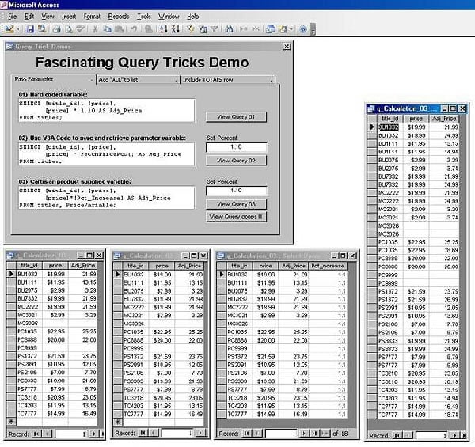Click the Cut scissors icon
This screenshot has width=475, height=447.
coord(95,29)
